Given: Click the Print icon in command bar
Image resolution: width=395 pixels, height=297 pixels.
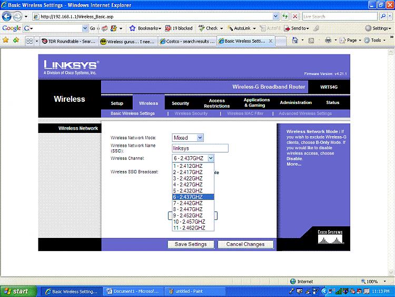Looking at the screenshot, I should [328, 40].
